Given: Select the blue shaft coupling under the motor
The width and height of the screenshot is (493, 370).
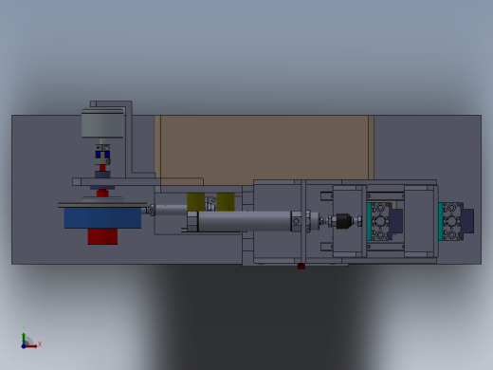Looking at the screenshot, I should 102,155.
